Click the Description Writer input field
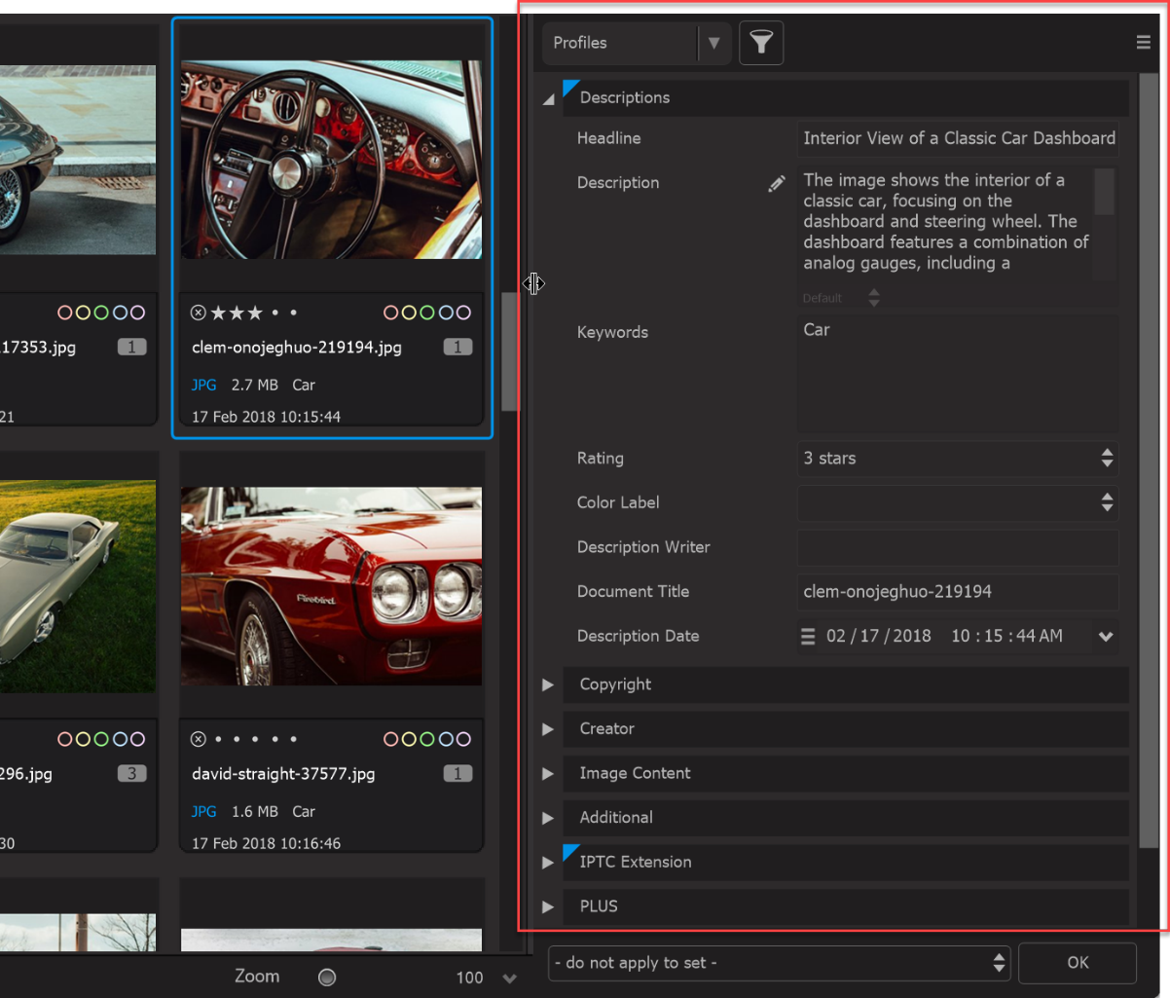Image resolution: width=1170 pixels, height=998 pixels. 958,547
